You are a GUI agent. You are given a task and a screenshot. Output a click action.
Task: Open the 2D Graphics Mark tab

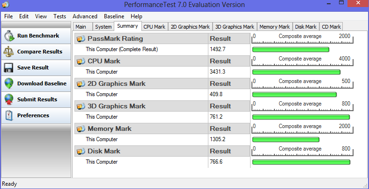tap(190, 27)
